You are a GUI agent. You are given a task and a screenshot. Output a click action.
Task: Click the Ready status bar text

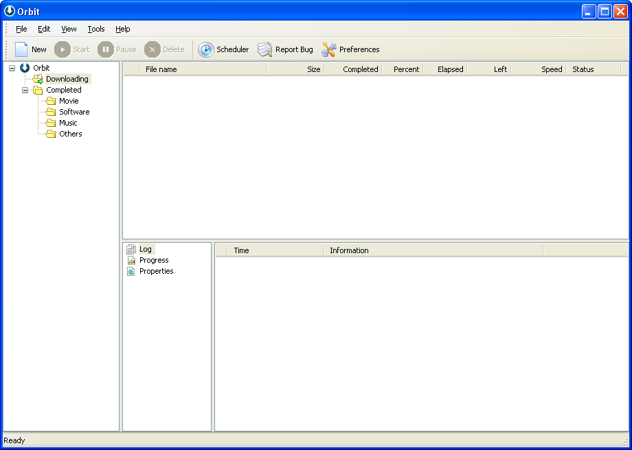14,440
